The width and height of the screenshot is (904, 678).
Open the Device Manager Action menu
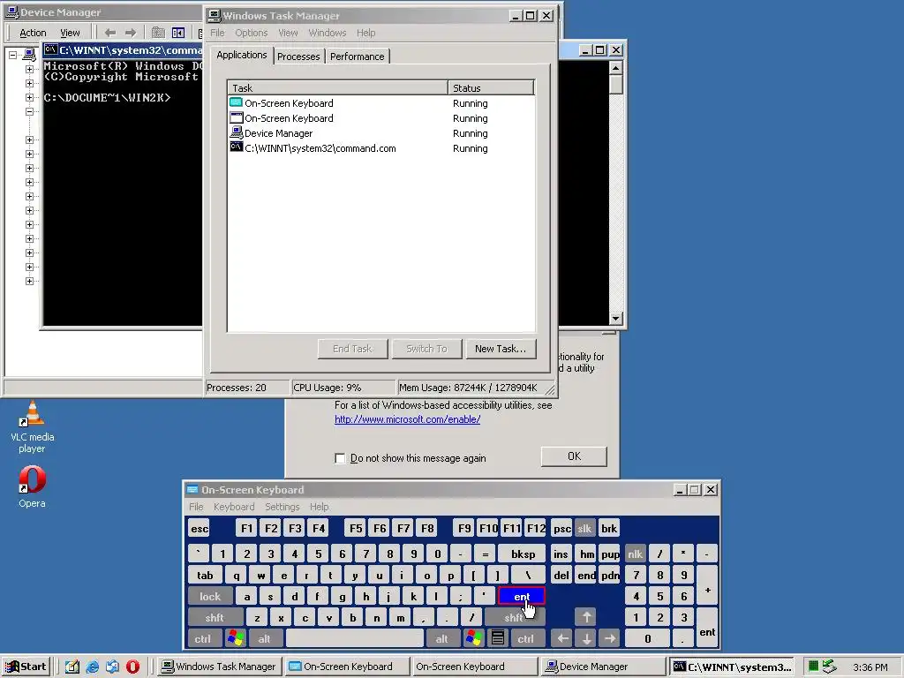click(x=33, y=33)
